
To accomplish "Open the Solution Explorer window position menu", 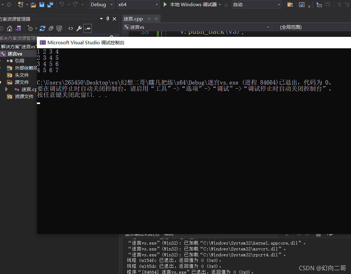I will (101, 19).
